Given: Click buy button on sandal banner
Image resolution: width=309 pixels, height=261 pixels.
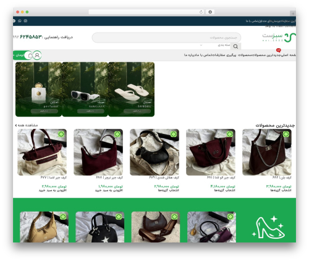Looking at the screenshot, I should [x=137, y=111].
